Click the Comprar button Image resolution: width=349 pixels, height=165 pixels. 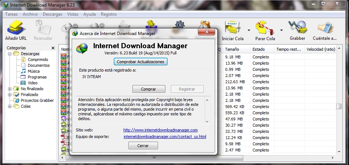149,89
